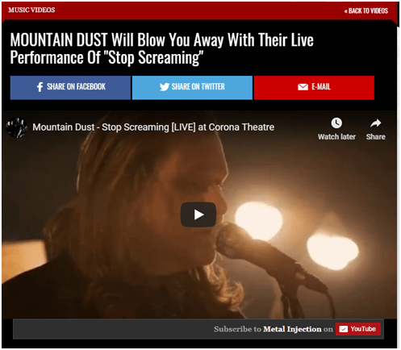Click the YouTube subscribe button label
The width and height of the screenshot is (401, 350).
(x=363, y=329)
